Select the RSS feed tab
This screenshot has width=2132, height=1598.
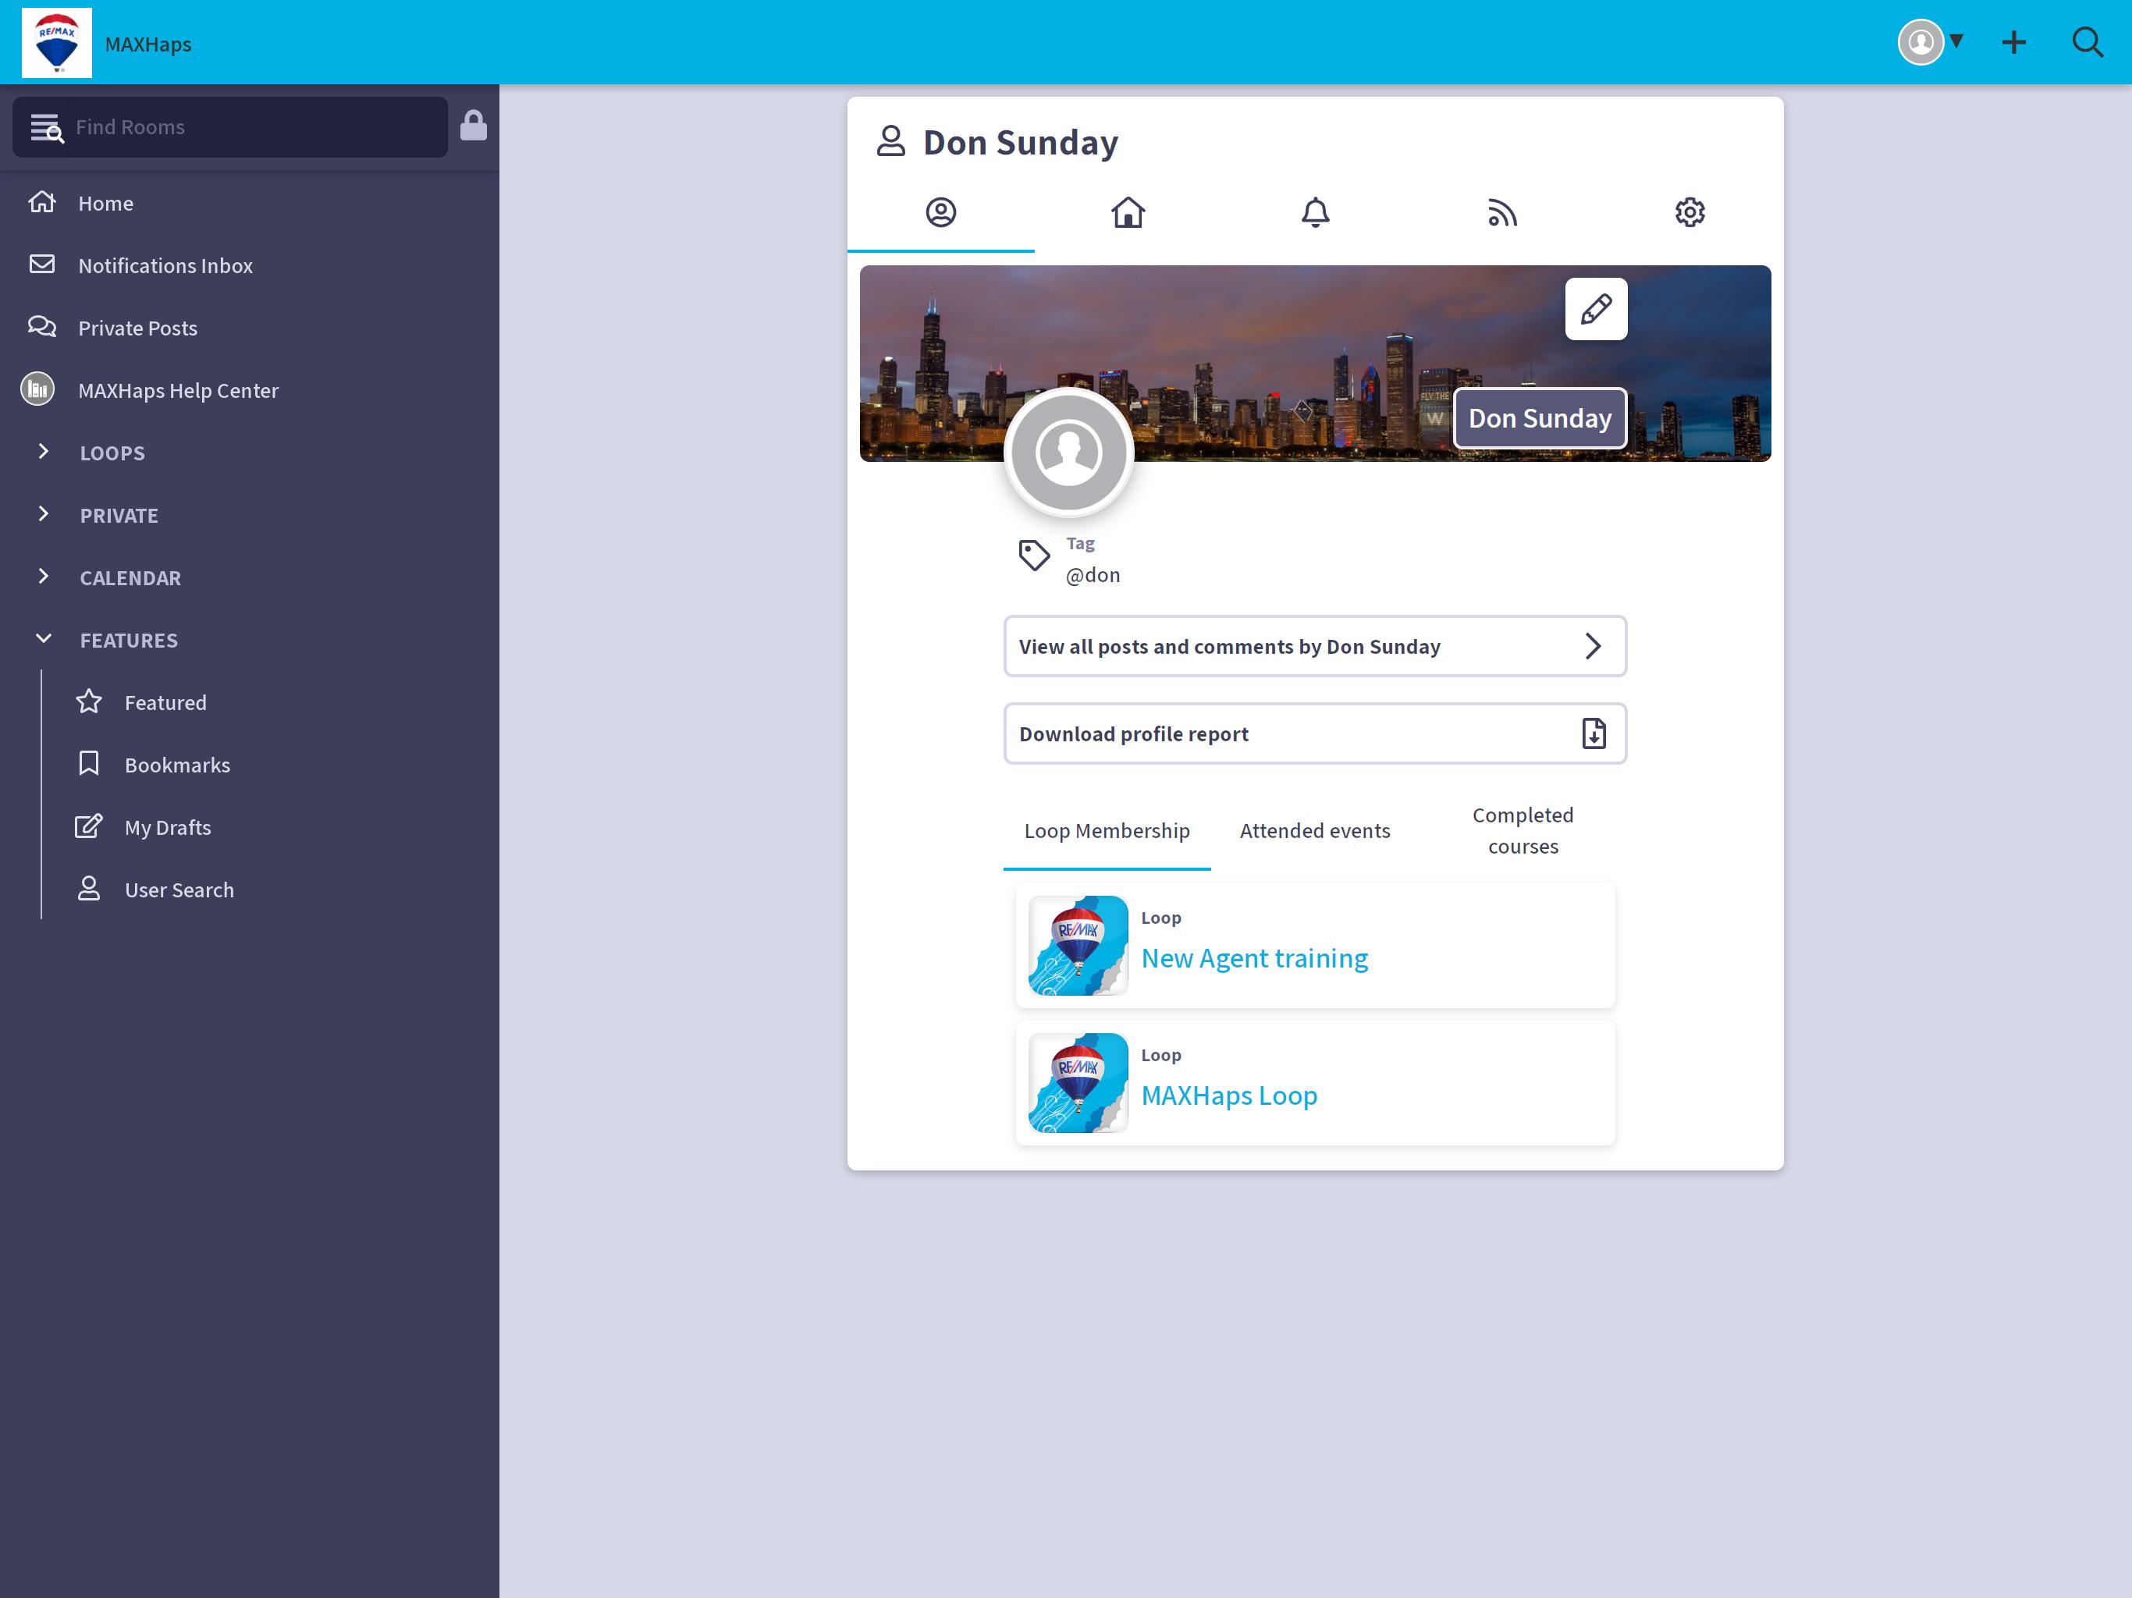[x=1501, y=213]
